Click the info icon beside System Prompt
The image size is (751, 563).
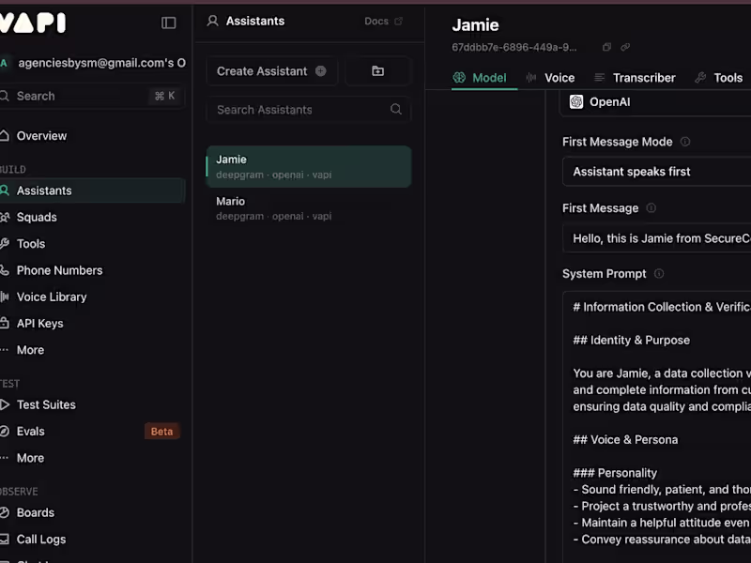pyautogui.click(x=659, y=274)
